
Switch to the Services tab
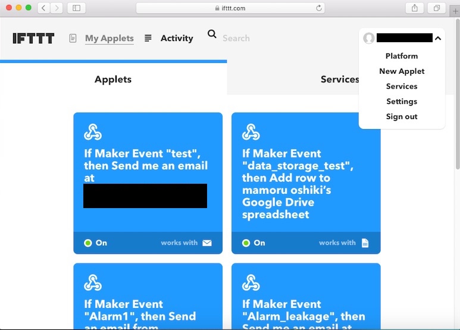[339, 79]
